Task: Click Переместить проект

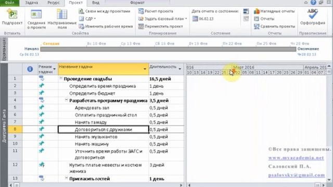Action: (x=161, y=26)
